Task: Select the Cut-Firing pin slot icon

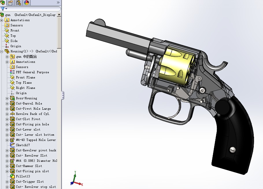Action: (x=12, y=171)
